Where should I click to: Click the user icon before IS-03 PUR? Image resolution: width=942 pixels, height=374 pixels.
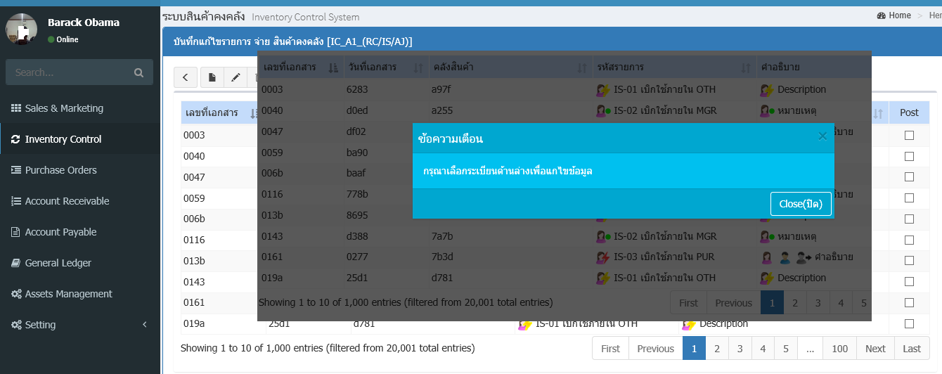[x=602, y=257]
